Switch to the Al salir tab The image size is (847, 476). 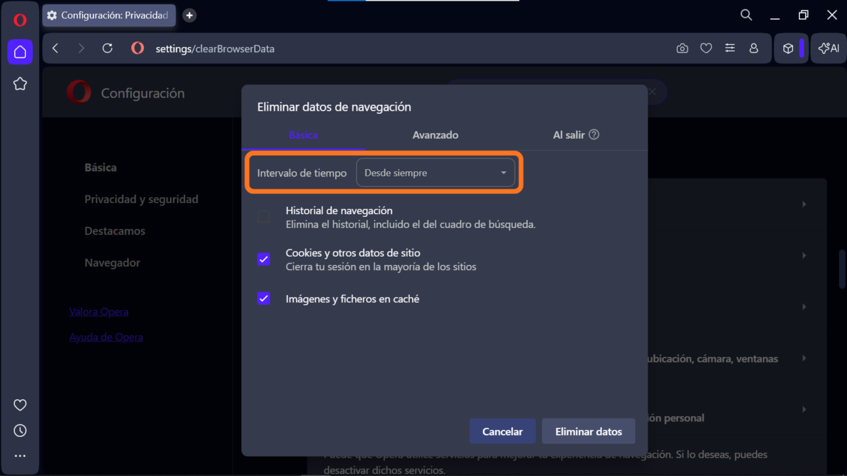(569, 135)
